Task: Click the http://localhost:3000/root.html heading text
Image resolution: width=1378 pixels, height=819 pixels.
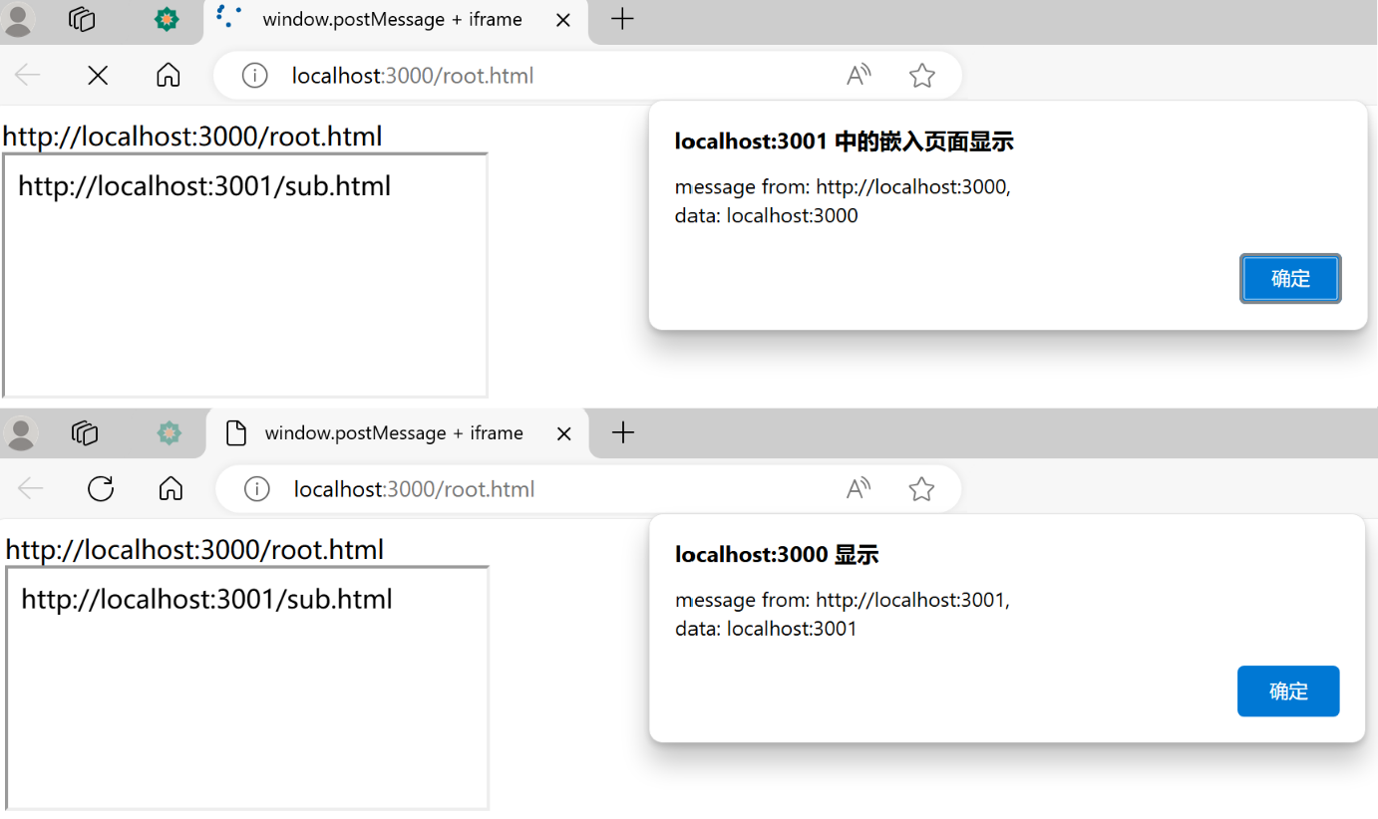Action: tap(193, 136)
